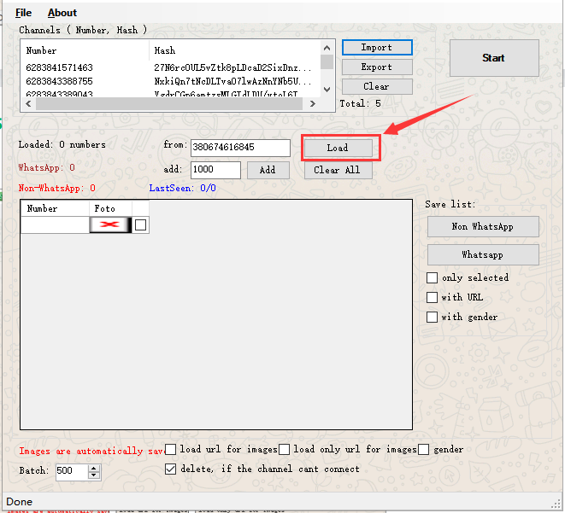
Task: Save the Whatsapp list
Action: 483,254
